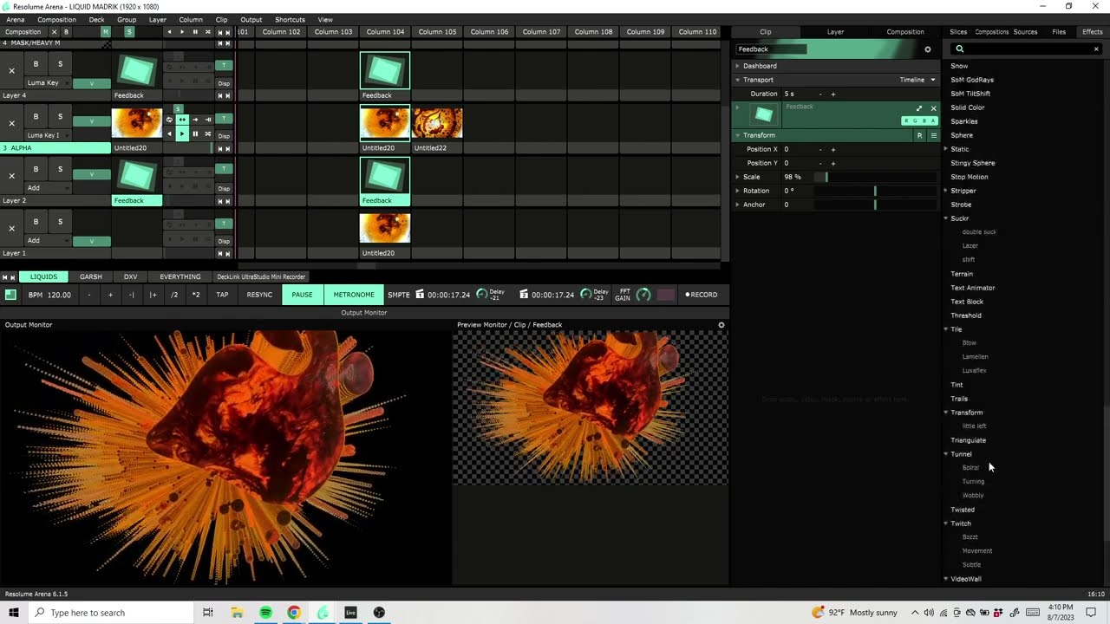This screenshot has width=1110, height=624.
Task: Adjust the Anchor slider
Action: pyautogui.click(x=876, y=205)
